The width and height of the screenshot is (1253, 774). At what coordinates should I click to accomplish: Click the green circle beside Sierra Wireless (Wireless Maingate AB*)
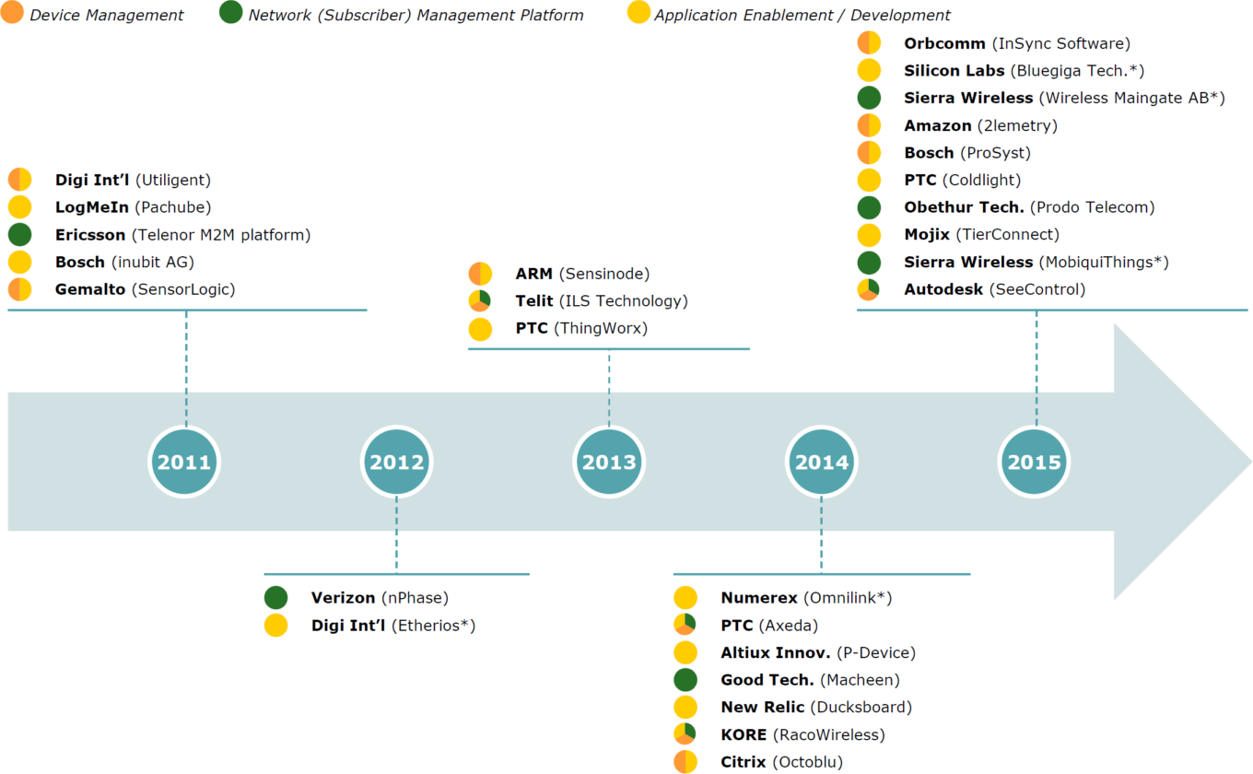(x=869, y=98)
